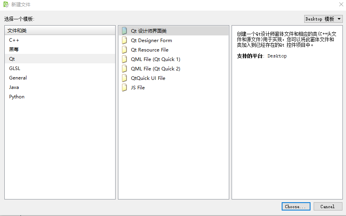Click the Qt Creator logo in title bar

click(6, 4)
